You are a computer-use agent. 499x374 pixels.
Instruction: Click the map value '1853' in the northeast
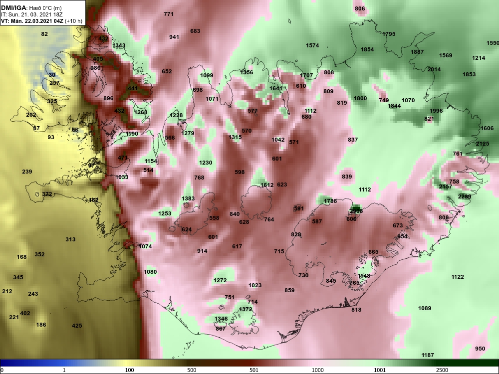pyautogui.click(x=469, y=74)
